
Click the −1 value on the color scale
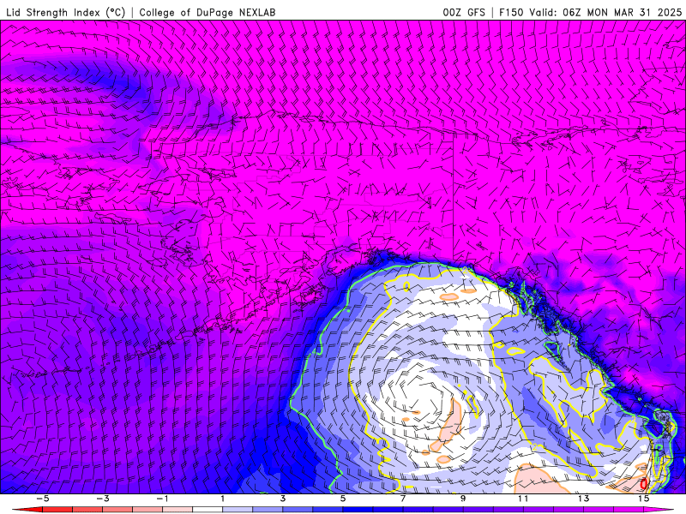(x=162, y=499)
